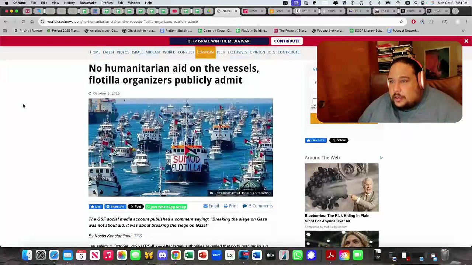Launch Excel from the dock
The height and width of the screenshot is (265, 472).
click(x=189, y=255)
